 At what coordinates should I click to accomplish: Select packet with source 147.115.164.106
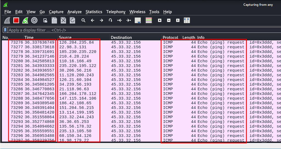(x=142, y=99)
